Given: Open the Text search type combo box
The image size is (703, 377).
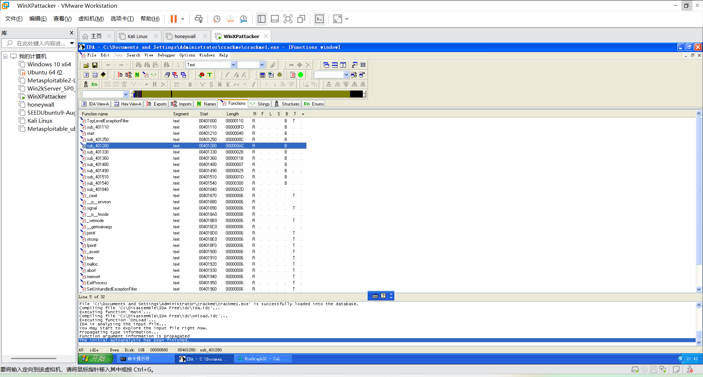Looking at the screenshot, I should pos(211,65).
